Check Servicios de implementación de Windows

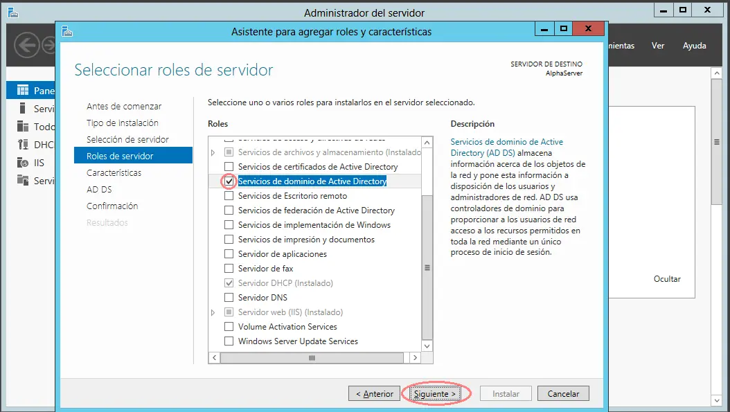coord(229,225)
